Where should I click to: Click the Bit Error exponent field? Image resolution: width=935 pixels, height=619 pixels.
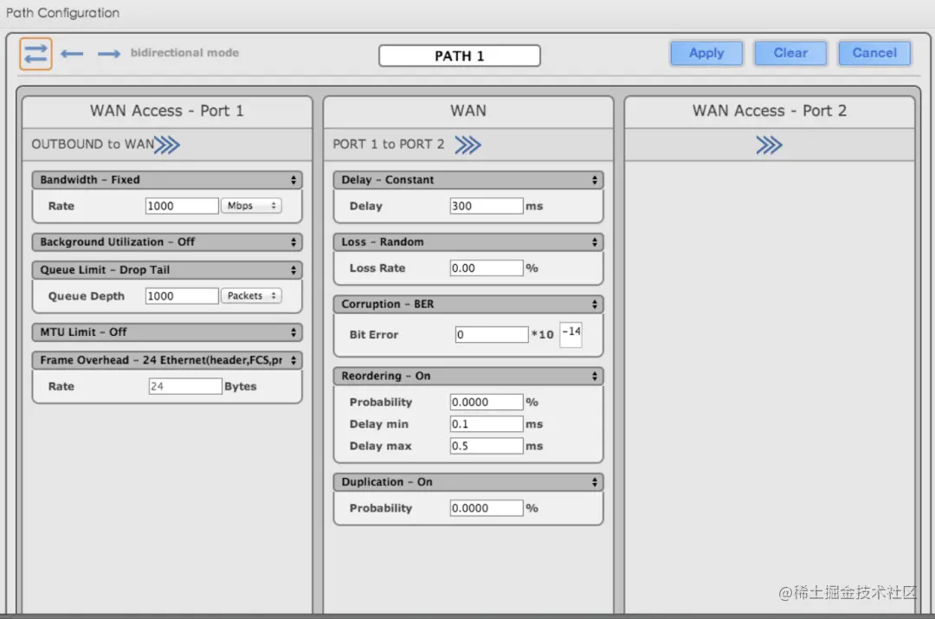tap(571, 334)
